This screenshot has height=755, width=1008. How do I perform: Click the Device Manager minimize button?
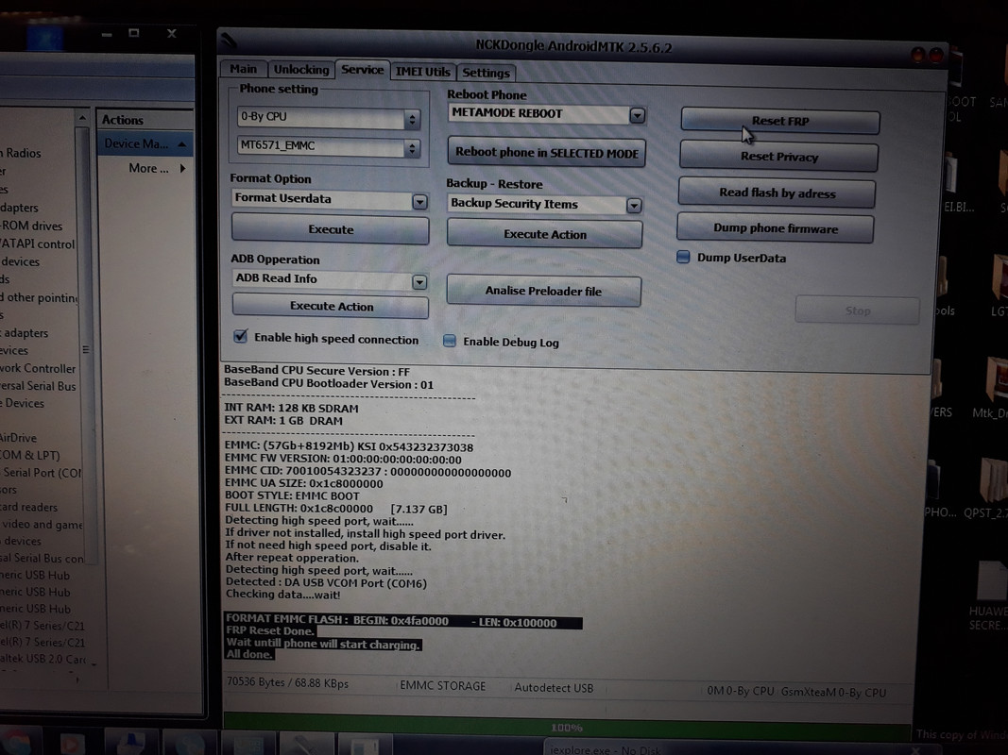coord(107,33)
